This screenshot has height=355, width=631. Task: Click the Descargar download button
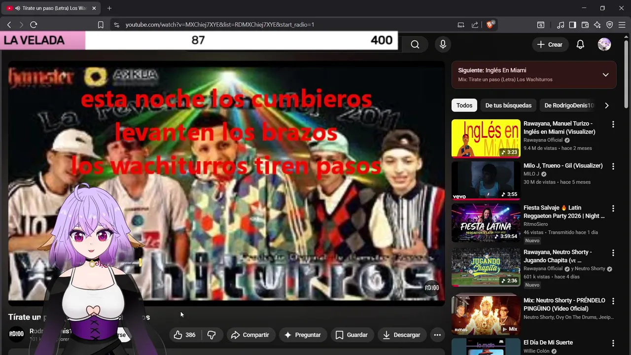(x=402, y=335)
